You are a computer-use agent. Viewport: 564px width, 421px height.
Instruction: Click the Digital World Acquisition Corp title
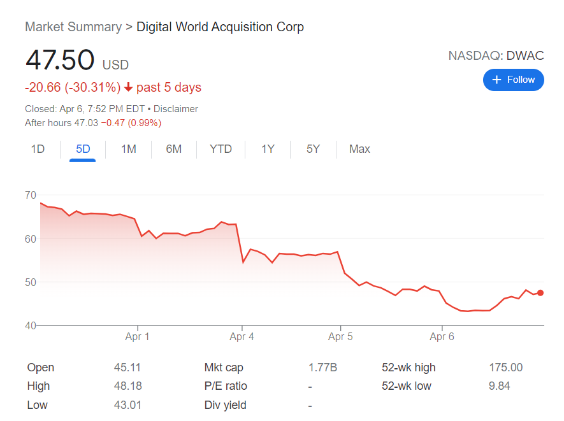221,27
